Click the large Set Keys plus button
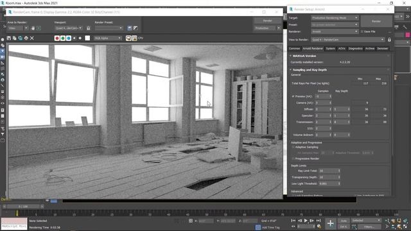This screenshot has width=411, height=231. 331,223
